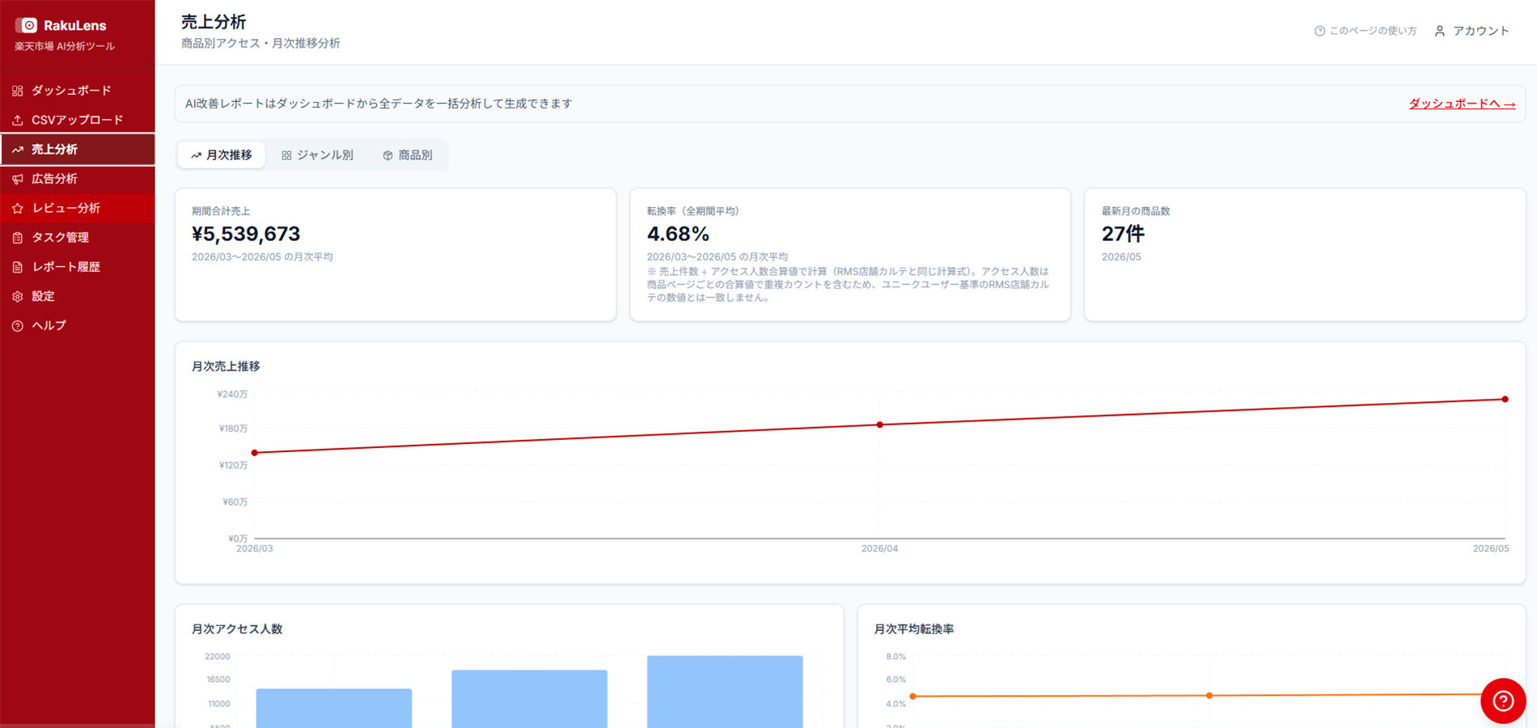Click the 月次平均転換率 chart title
Image resolution: width=1537 pixels, height=728 pixels.
914,629
